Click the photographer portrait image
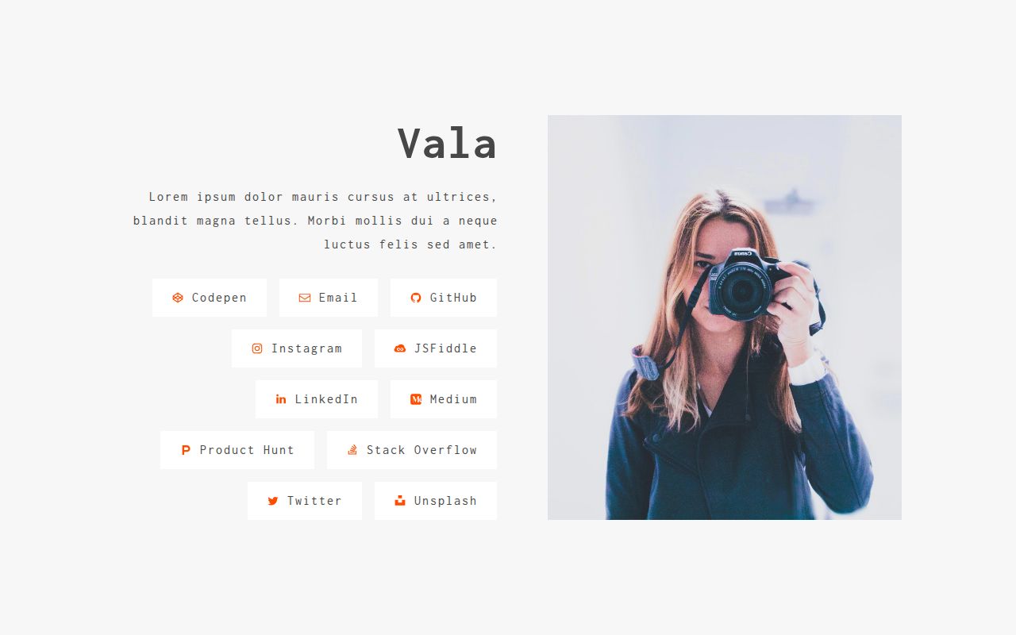Image resolution: width=1016 pixels, height=635 pixels. [x=725, y=317]
